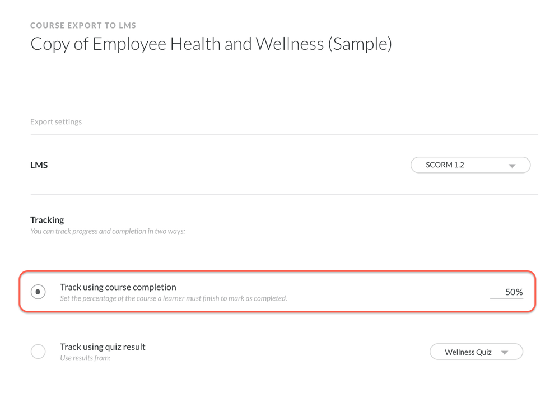The image size is (559, 398).
Task: Click the underline beneath the 50% value
Action: (506, 298)
